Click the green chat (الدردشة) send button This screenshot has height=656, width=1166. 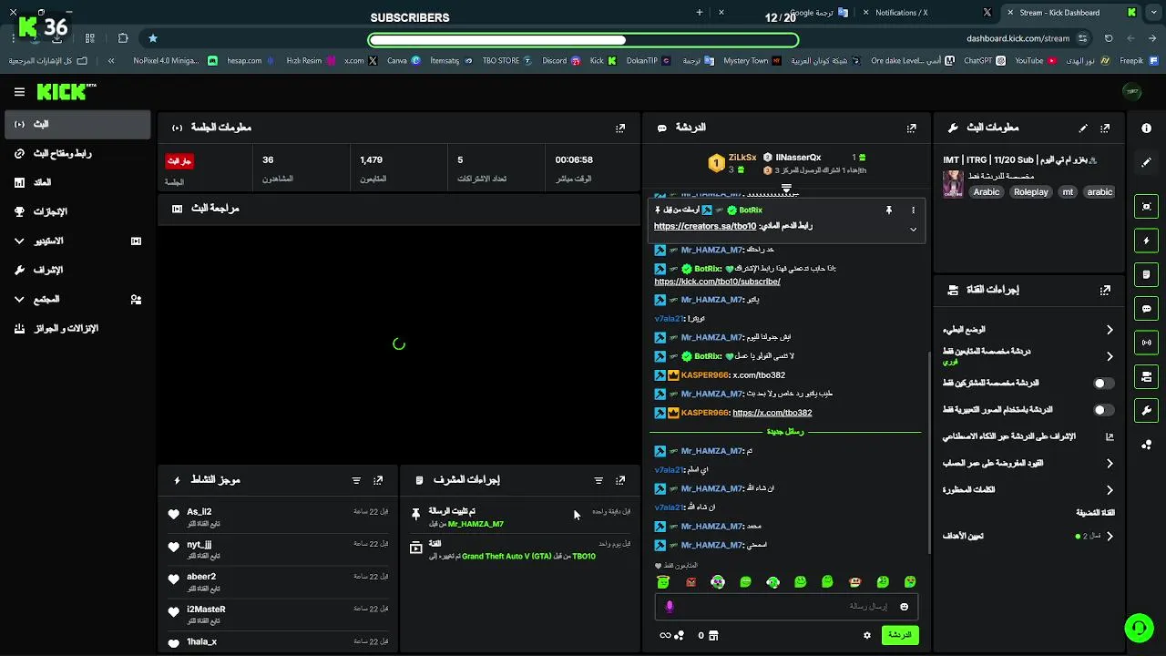pyautogui.click(x=899, y=635)
